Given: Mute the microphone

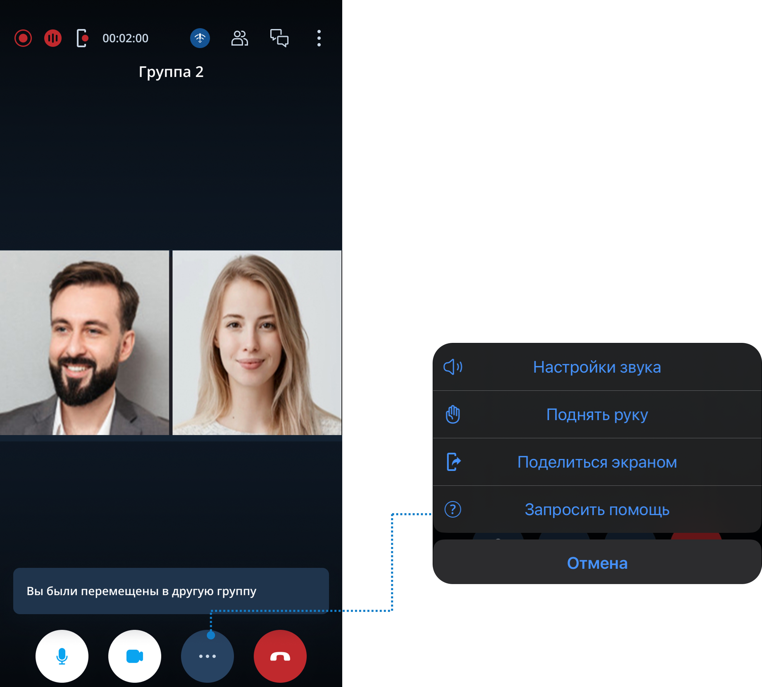Looking at the screenshot, I should tap(62, 656).
